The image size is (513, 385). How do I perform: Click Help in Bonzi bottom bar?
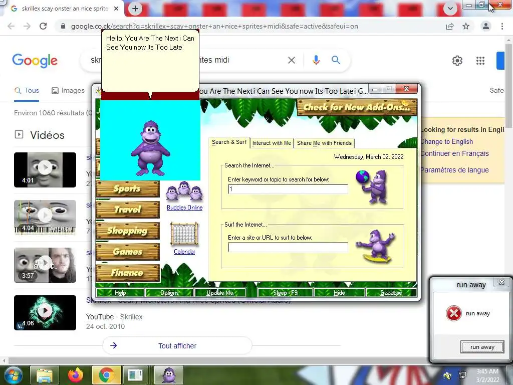(x=120, y=293)
